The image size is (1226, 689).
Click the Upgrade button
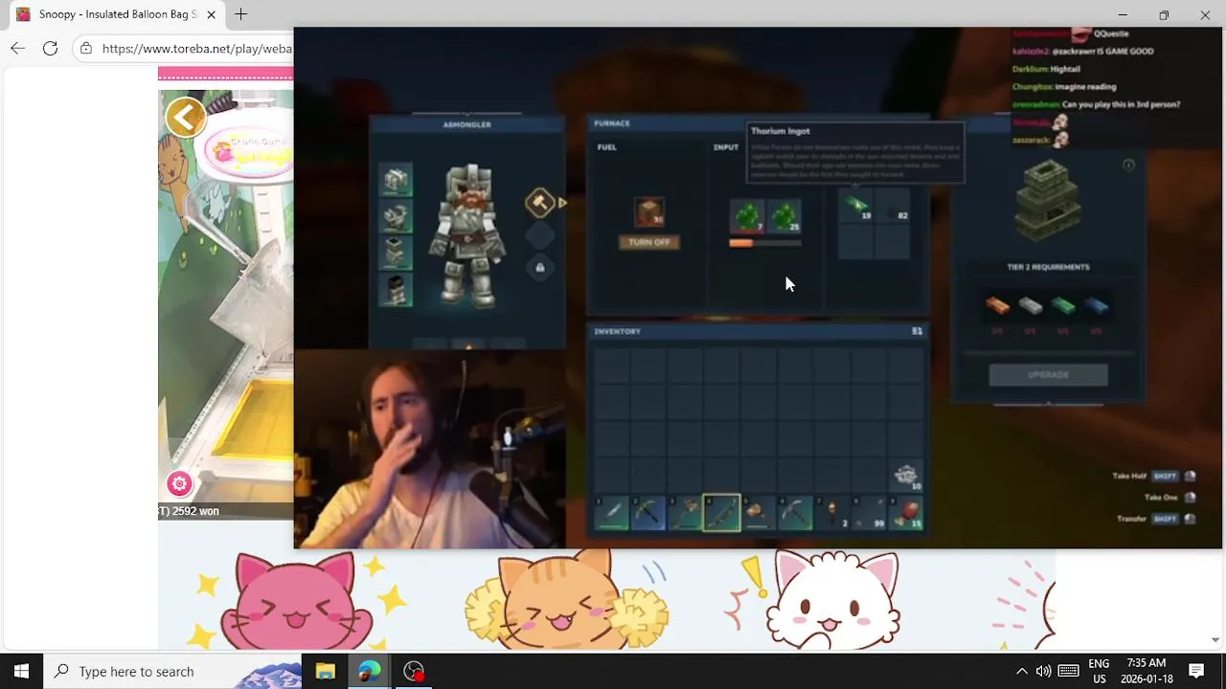tap(1048, 375)
